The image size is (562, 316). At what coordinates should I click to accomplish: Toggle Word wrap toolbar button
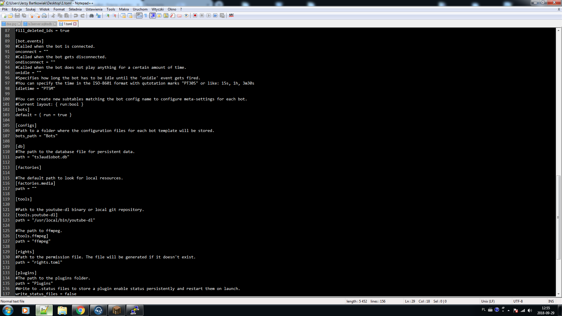[x=139, y=16]
